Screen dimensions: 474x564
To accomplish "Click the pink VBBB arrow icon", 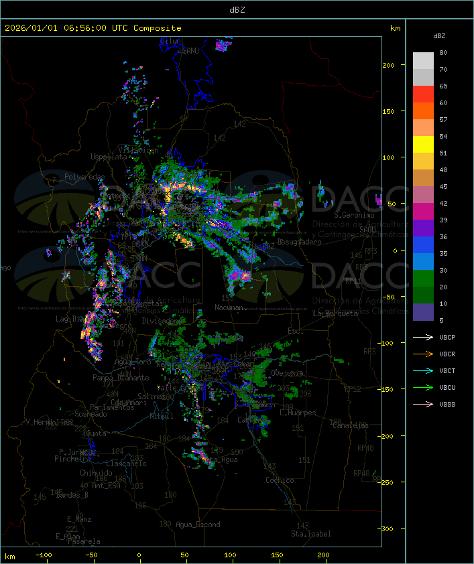I will [423, 405].
